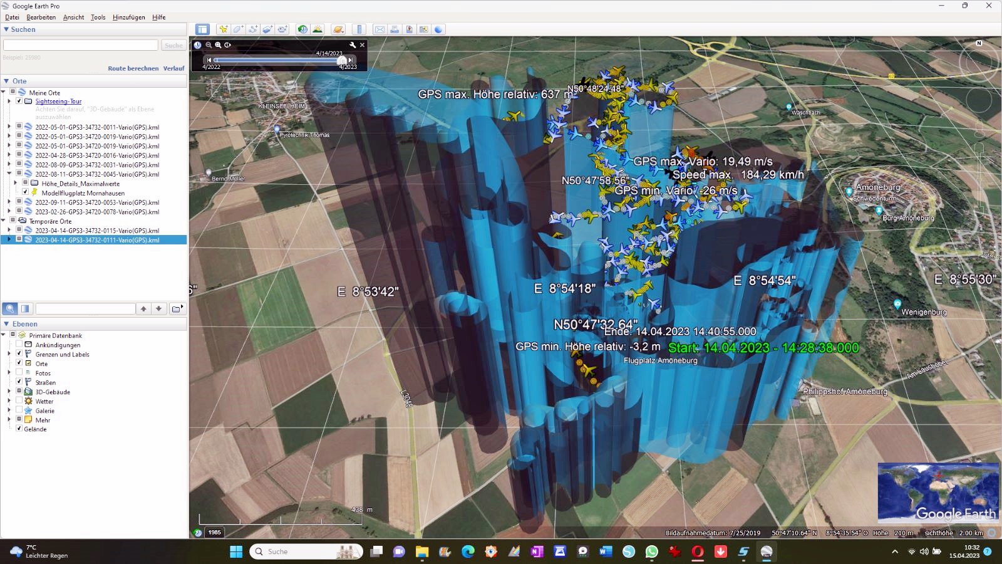Click the email envelope toolbar icon
The image size is (1002, 564).
[380, 29]
